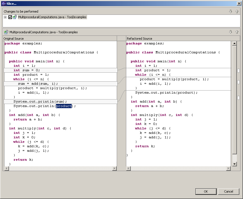243x199 pixels.
Task: Click Original Source horizontal scroll left arrow
Action: pos(7,168)
